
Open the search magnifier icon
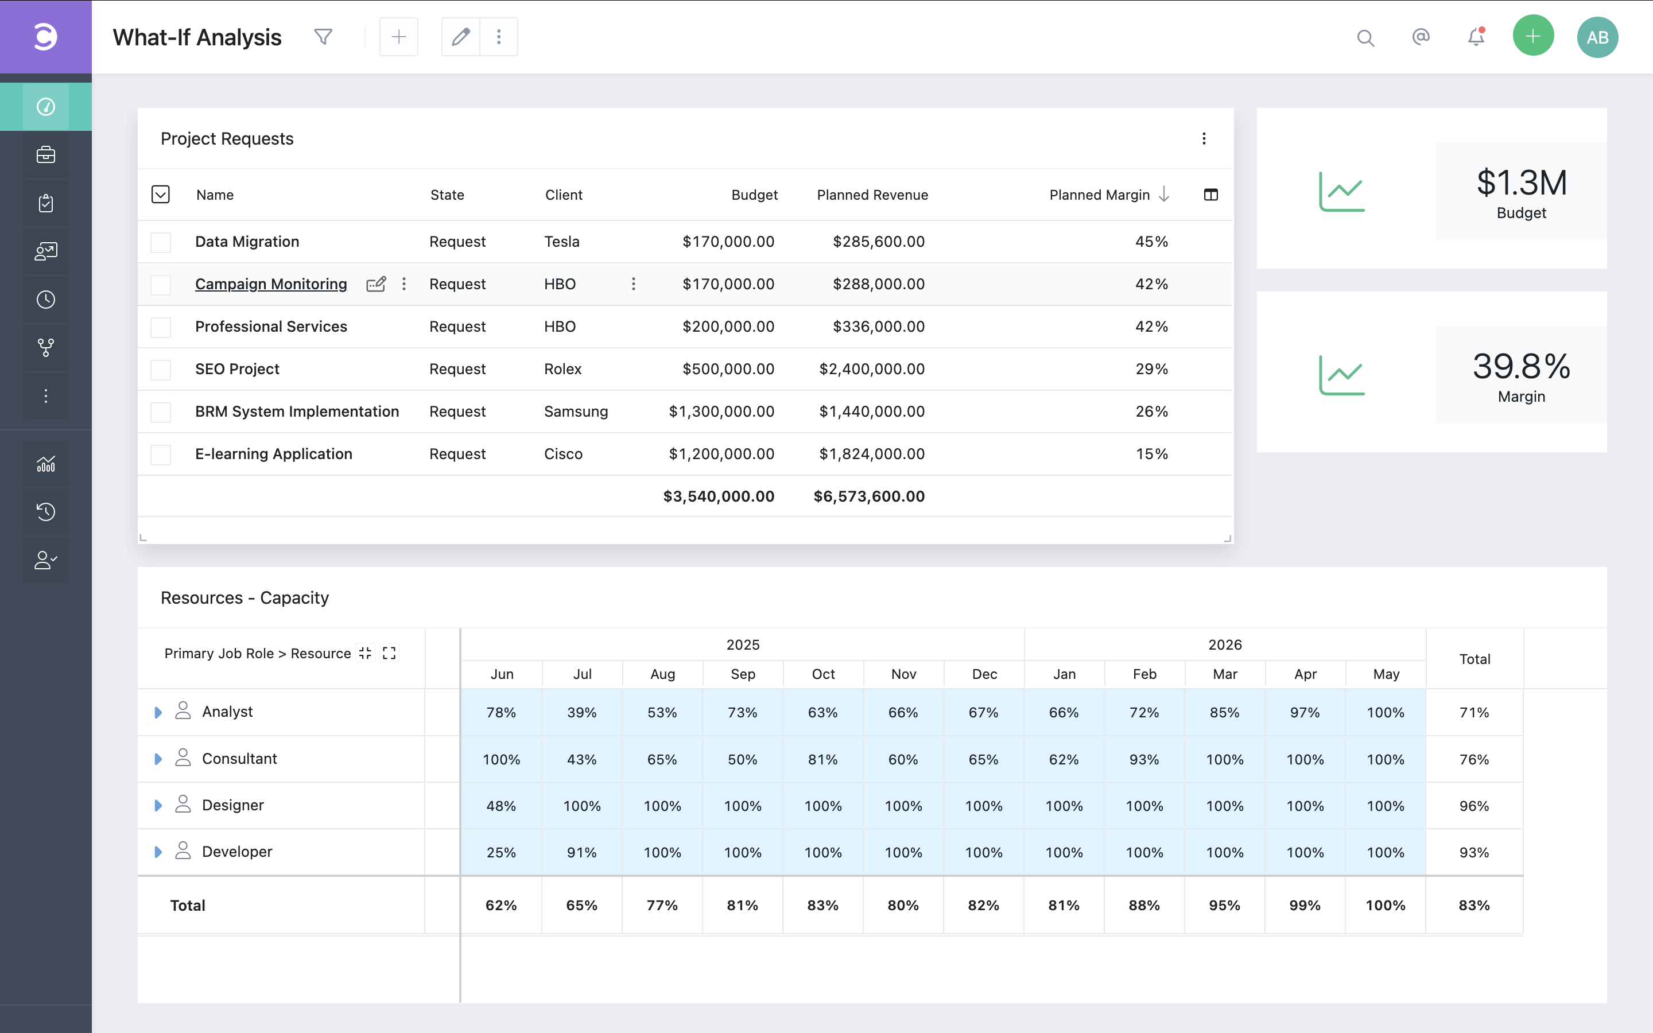1365,37
